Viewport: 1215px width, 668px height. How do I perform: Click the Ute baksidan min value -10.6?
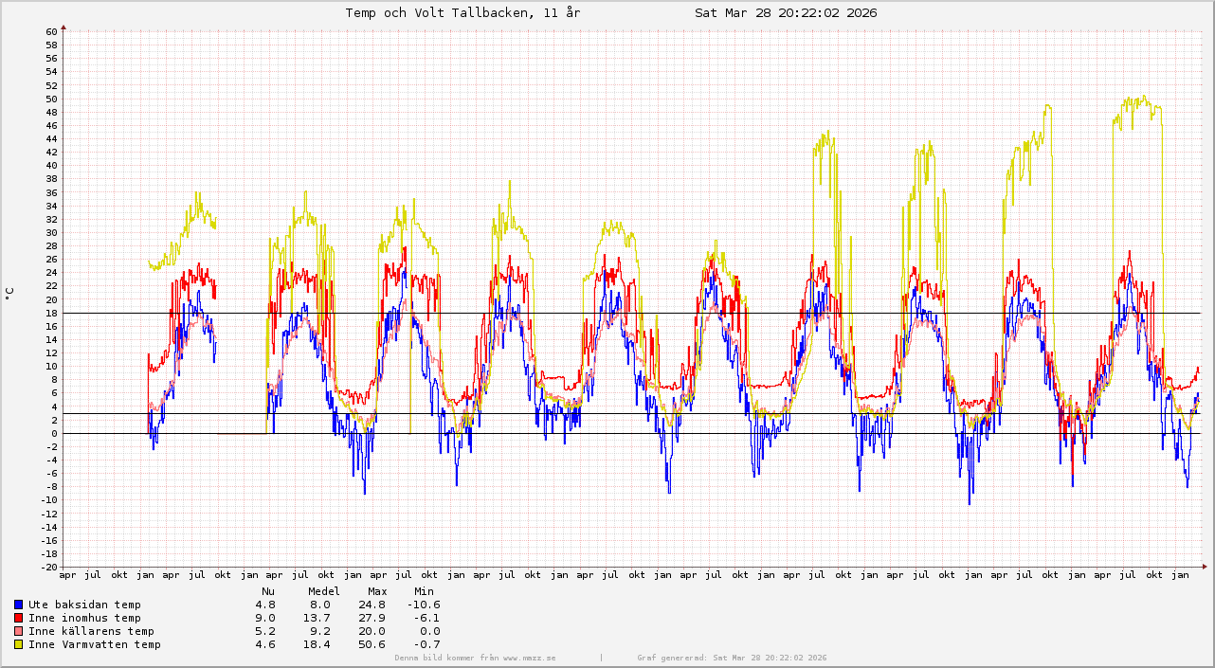click(x=424, y=605)
